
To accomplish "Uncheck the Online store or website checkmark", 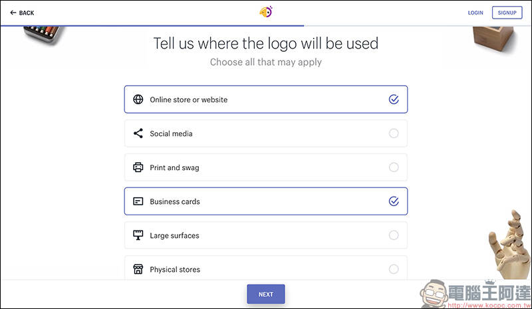I will (x=394, y=100).
